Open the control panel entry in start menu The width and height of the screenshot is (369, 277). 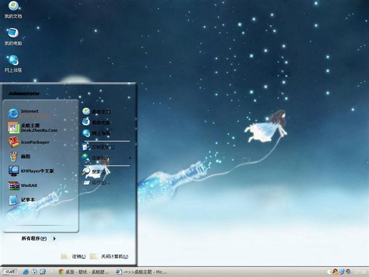pos(99,147)
